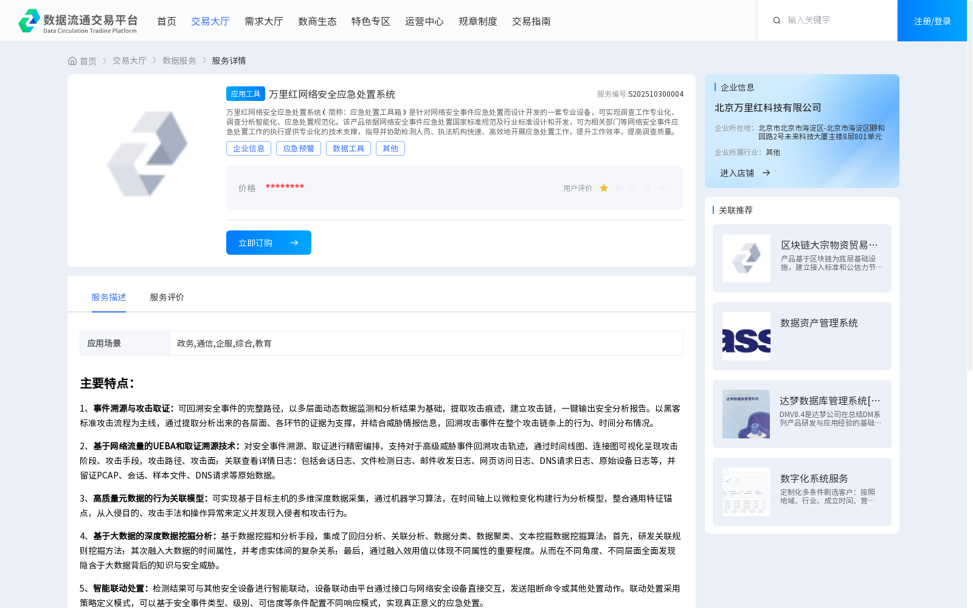
Task: Open 特色专区 navigation item
Action: point(371,21)
